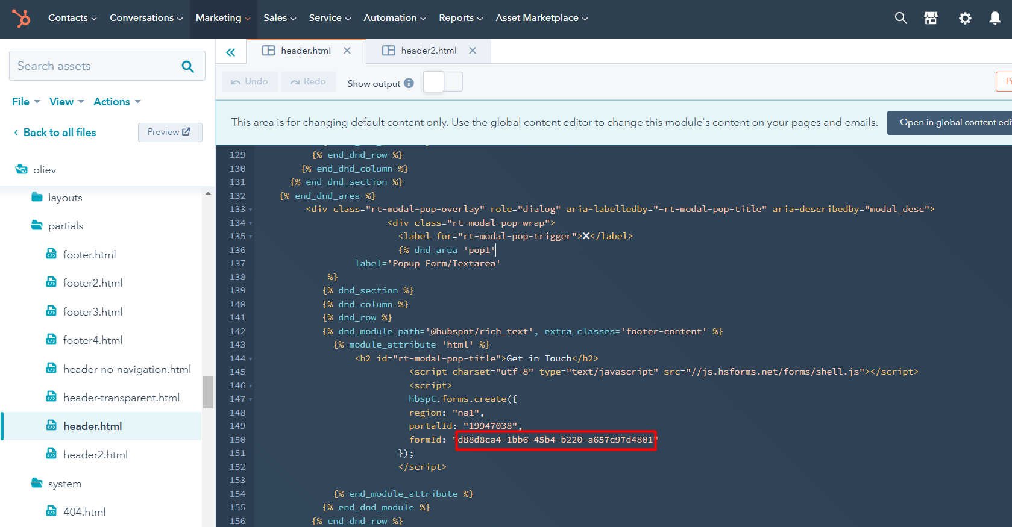Image resolution: width=1012 pixels, height=527 pixels.
Task: Click the portalId value "19947038"
Action: tap(490, 426)
